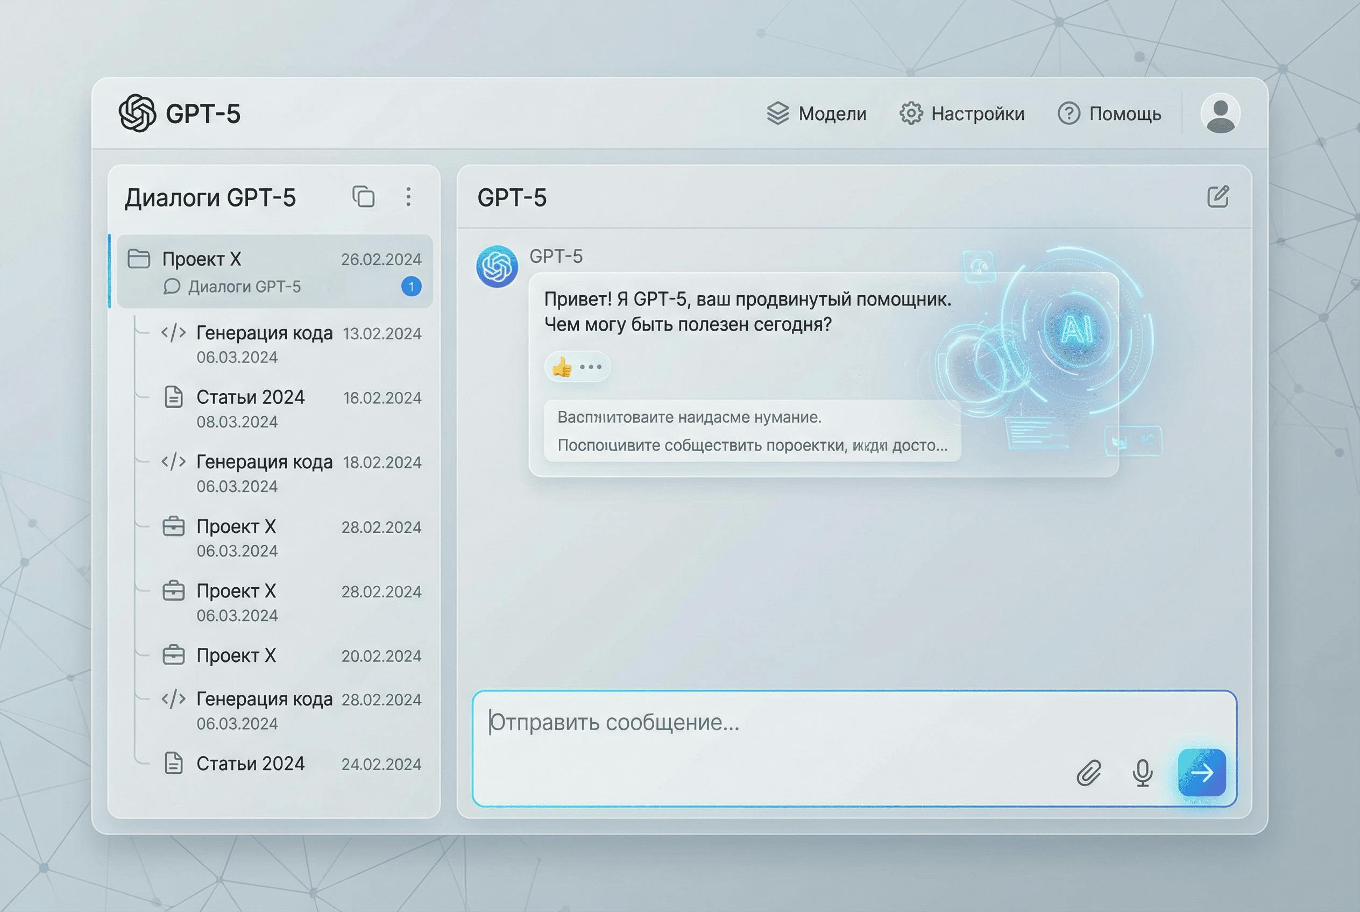Open Проект X chat dated 20.02.2024
1360x912 pixels.
(236, 655)
